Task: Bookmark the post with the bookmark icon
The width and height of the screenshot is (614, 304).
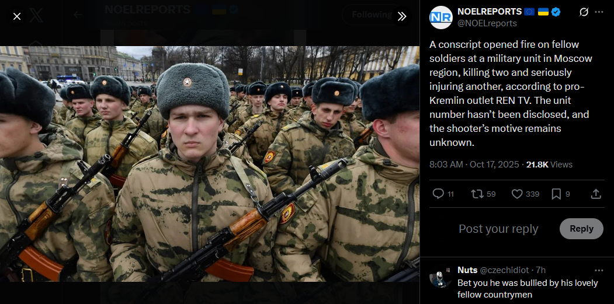Action: point(556,194)
